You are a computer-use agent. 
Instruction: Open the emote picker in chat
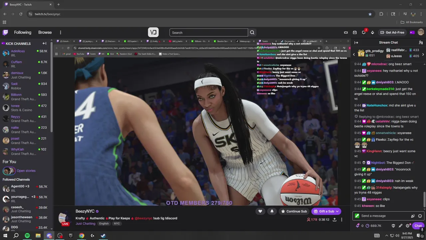420,216
